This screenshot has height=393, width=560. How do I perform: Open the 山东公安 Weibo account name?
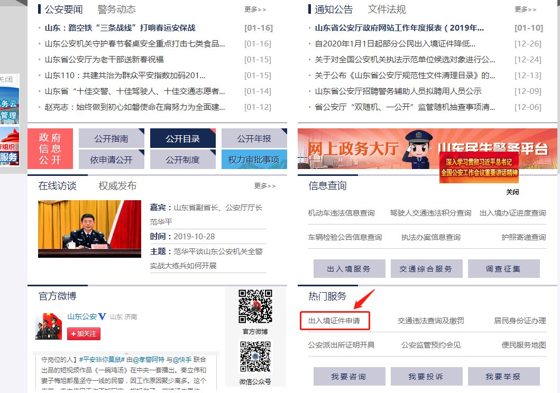(82, 316)
